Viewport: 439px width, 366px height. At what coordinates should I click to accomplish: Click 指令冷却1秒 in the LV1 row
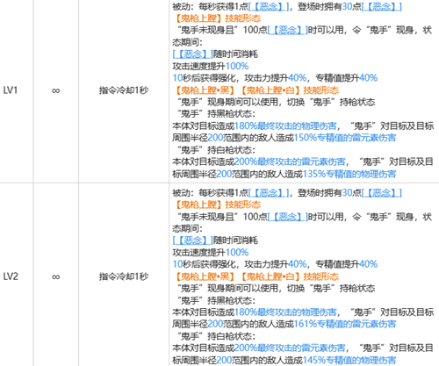[124, 90]
